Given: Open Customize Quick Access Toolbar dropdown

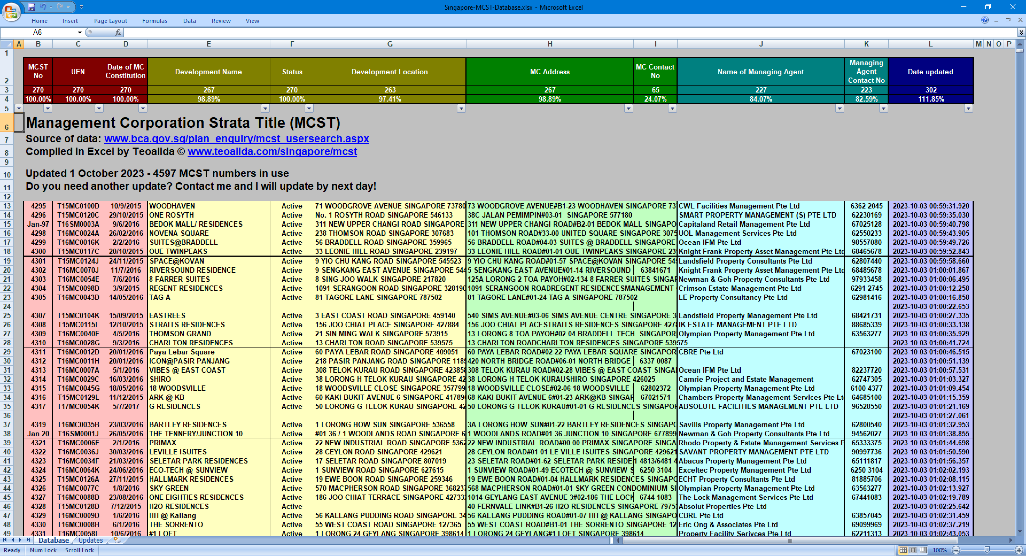Looking at the screenshot, I should pyautogui.click(x=81, y=7).
